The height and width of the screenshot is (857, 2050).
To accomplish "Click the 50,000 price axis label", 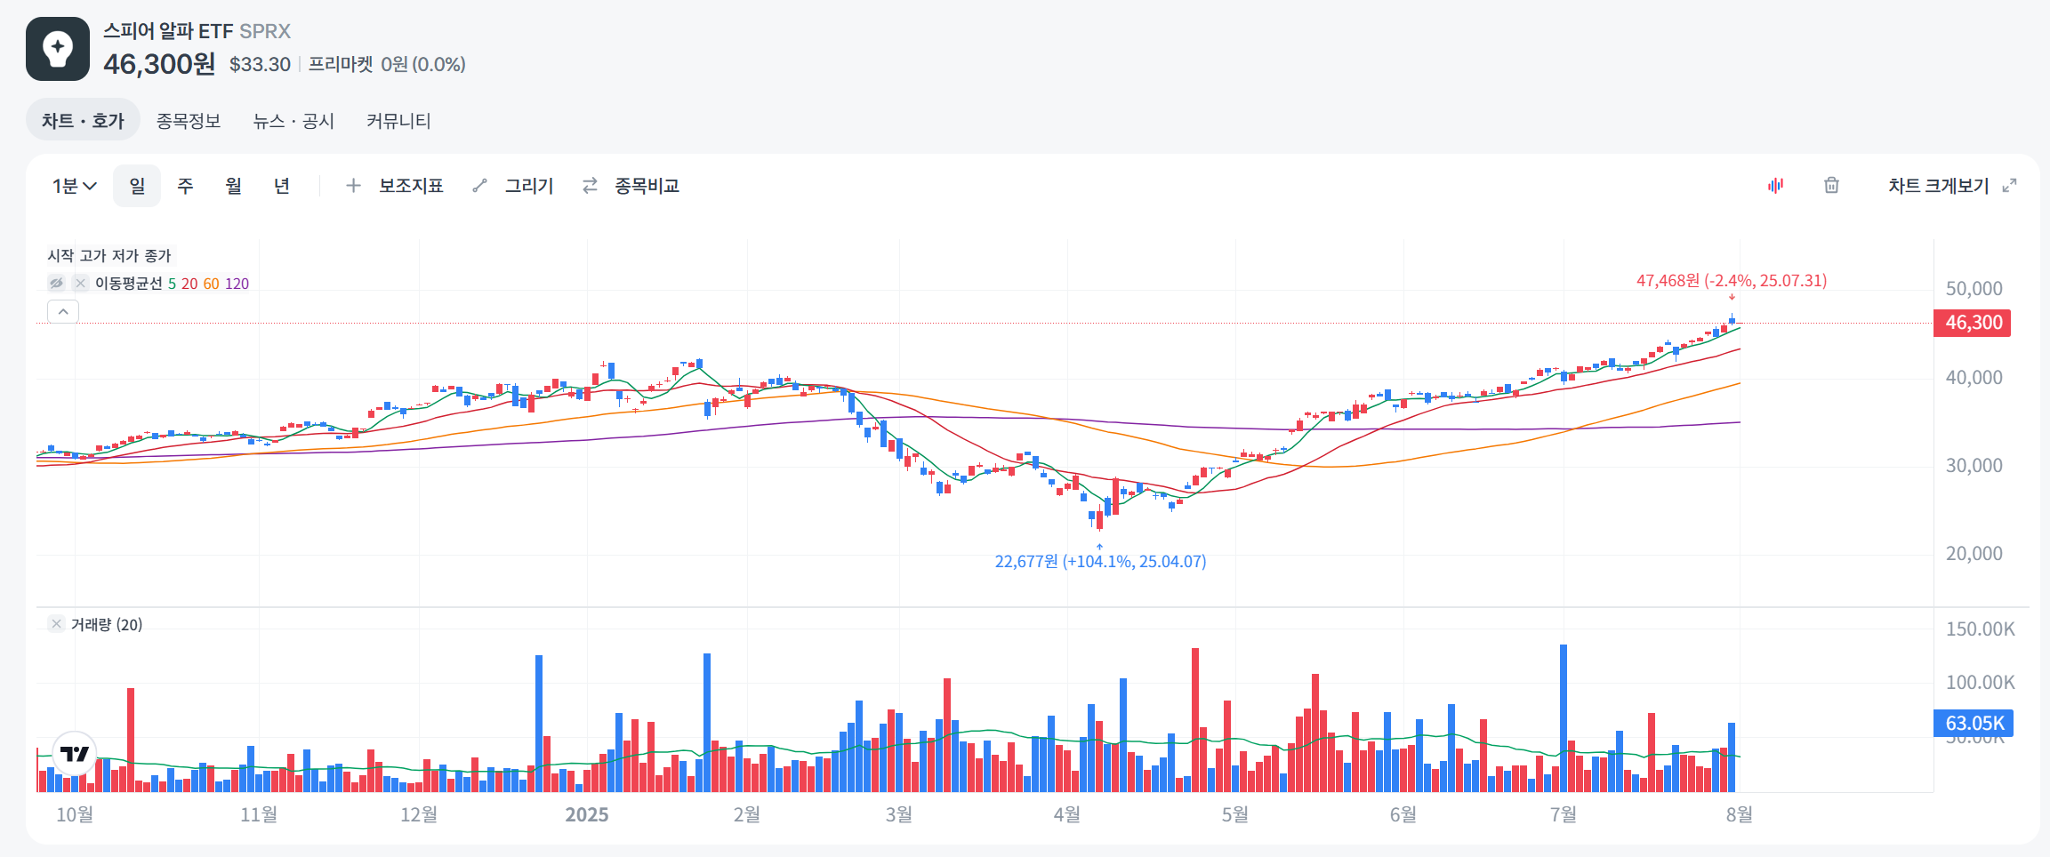I will 1974,289.
